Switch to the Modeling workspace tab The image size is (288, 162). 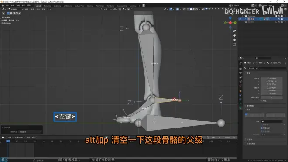pos(47,6)
